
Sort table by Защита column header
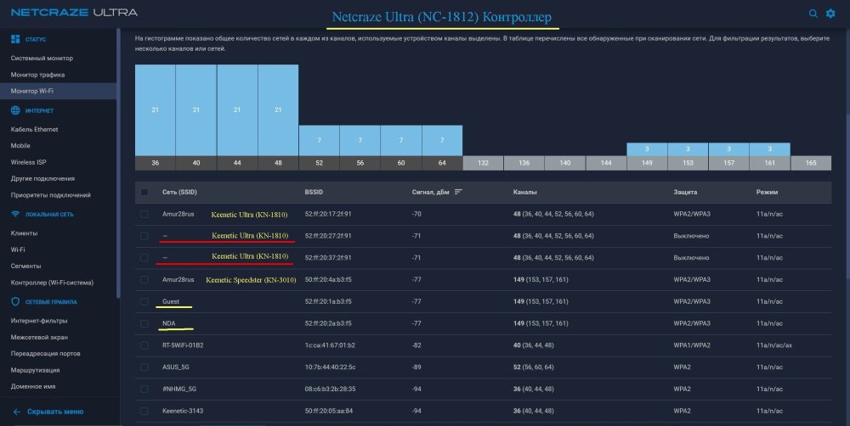(x=685, y=192)
